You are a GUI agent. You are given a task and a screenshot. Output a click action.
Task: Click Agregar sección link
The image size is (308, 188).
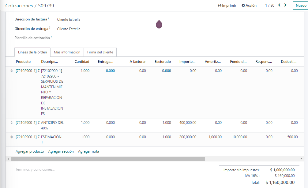point(61,151)
